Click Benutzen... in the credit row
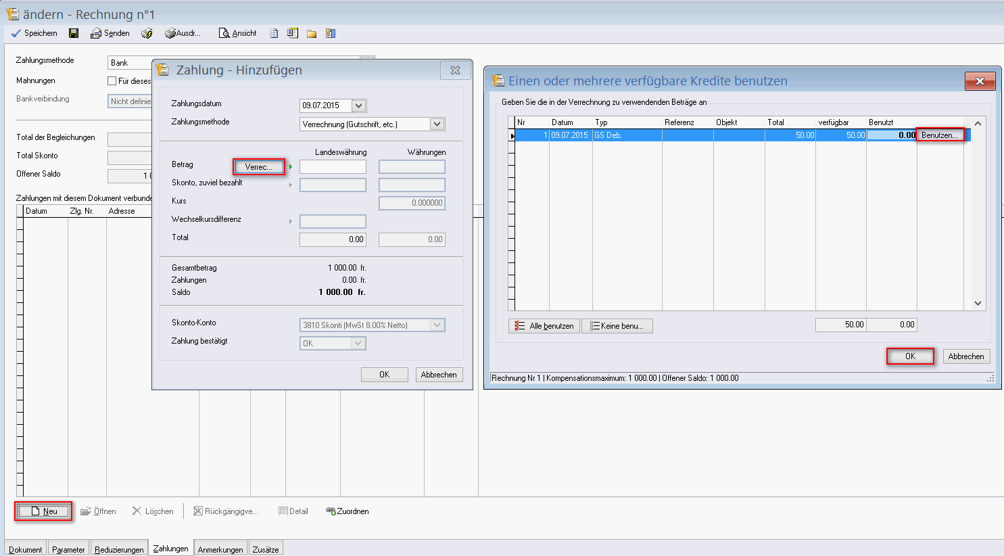 (x=939, y=135)
